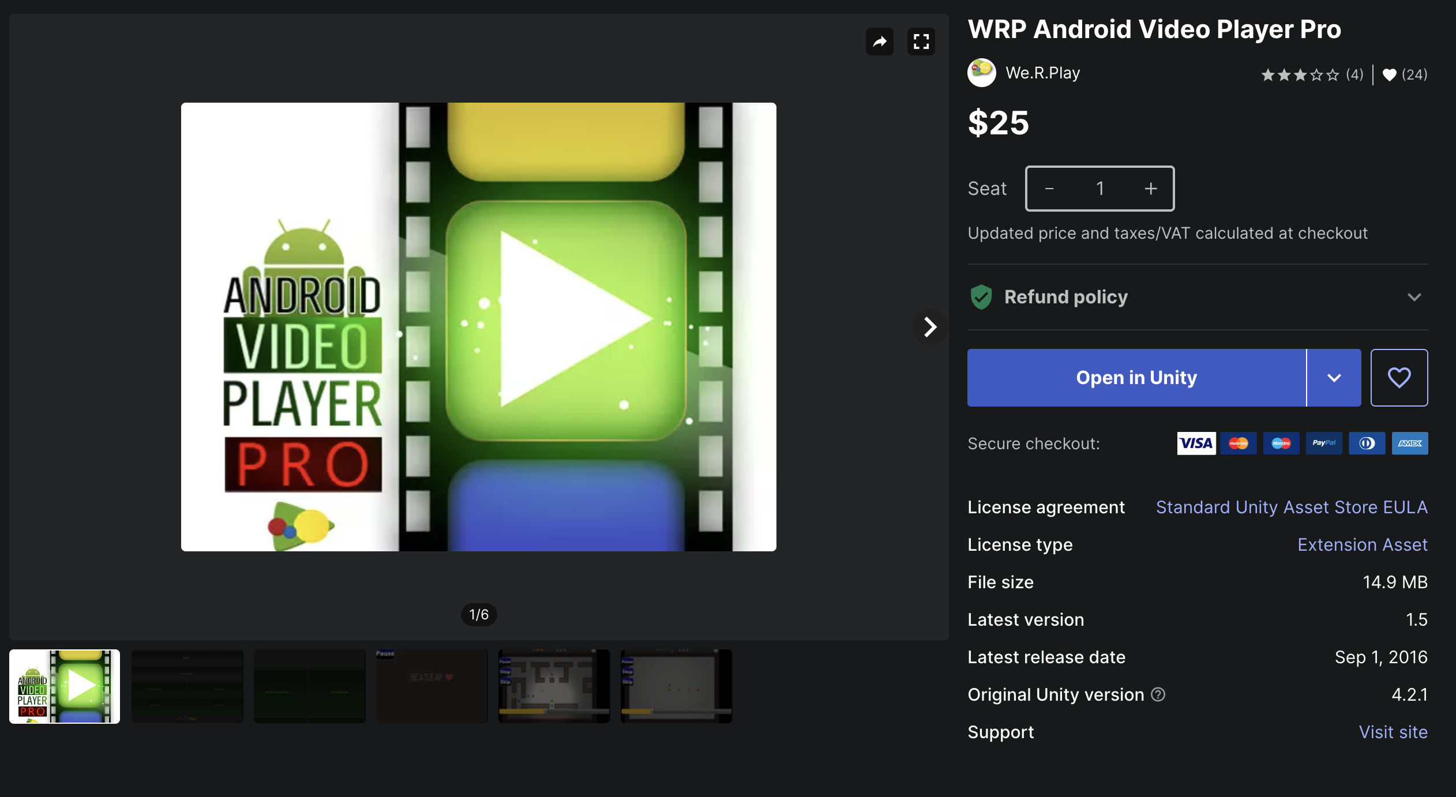This screenshot has width=1456, height=797.
Task: Click the Maestro payment icon
Action: click(x=1281, y=443)
